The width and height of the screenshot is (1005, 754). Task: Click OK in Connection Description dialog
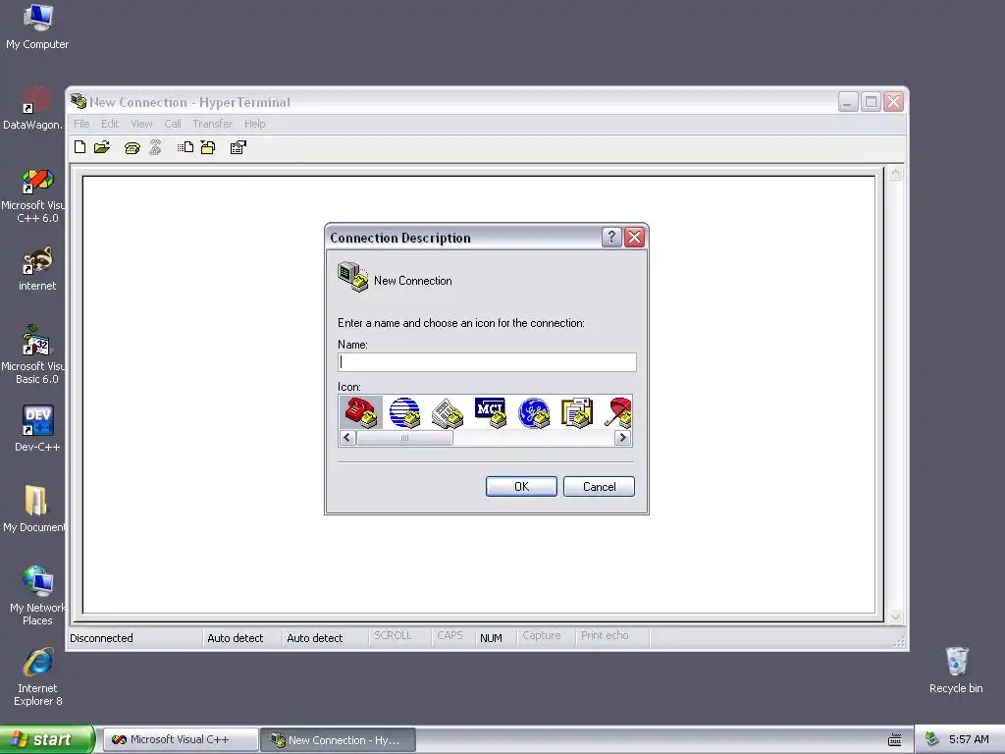tap(521, 487)
